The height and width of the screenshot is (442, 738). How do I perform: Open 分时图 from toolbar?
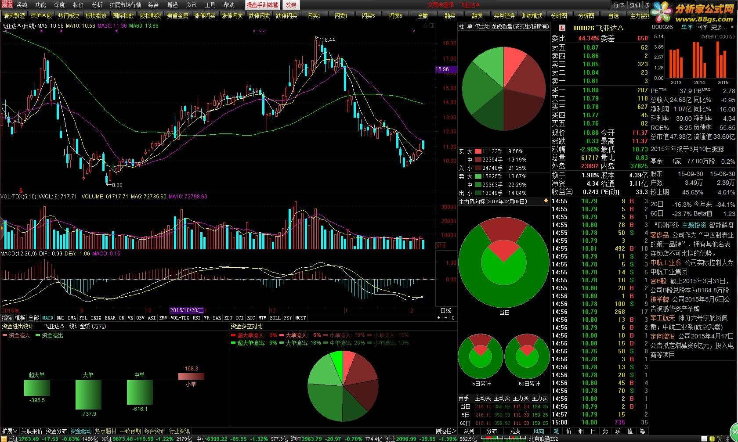point(559,16)
